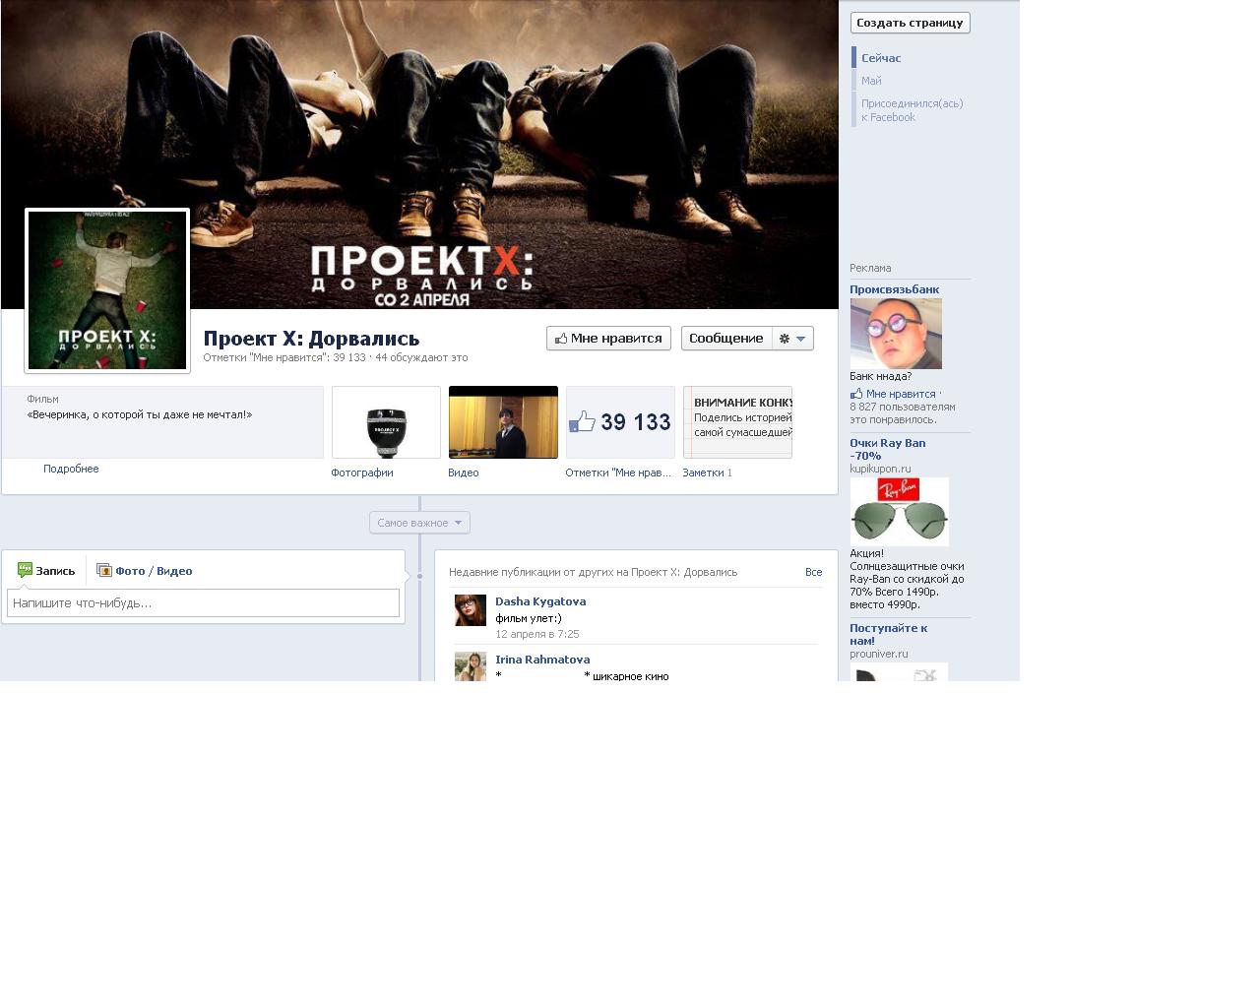Screen dimensions: 1260x1008
Task: Select the Запись tab in the composer
Action: (46, 571)
